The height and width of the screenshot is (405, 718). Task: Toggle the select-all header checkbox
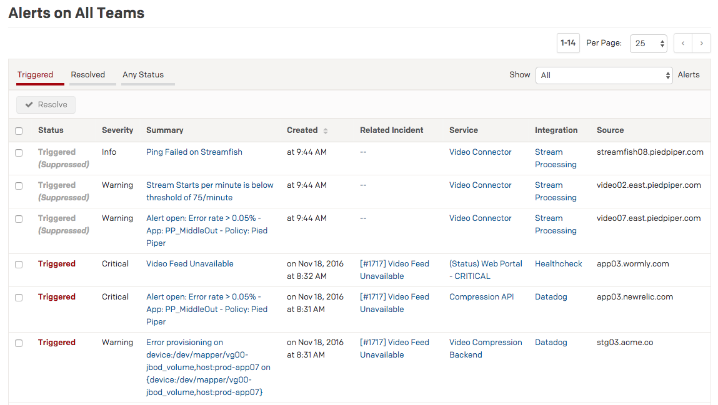19,131
